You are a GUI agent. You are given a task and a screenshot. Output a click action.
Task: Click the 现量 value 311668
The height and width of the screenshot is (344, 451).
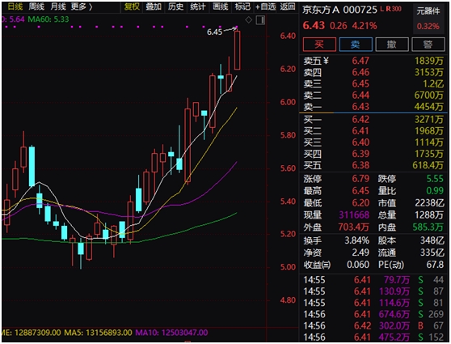[354, 215]
